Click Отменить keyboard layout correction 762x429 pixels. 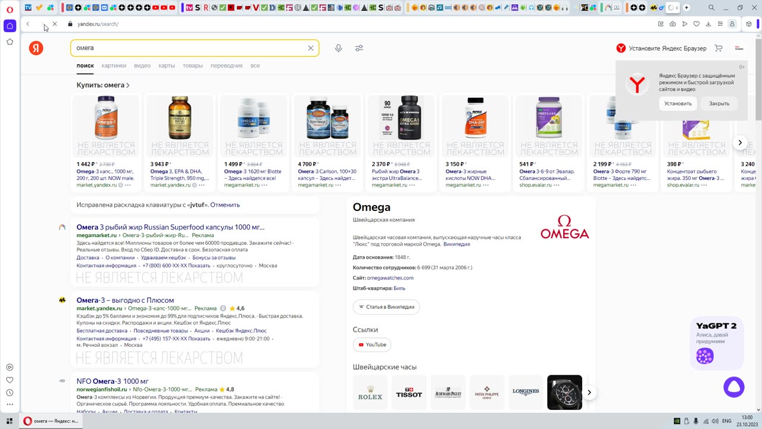(x=225, y=205)
